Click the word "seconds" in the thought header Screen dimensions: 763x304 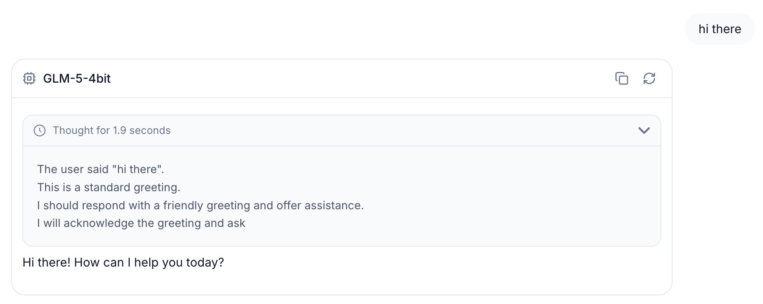pyautogui.click(x=150, y=130)
